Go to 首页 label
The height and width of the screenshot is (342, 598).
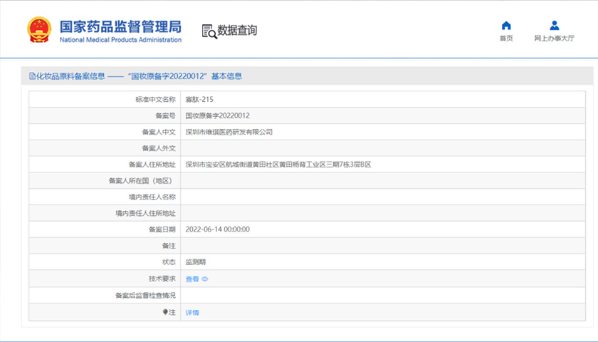click(506, 38)
